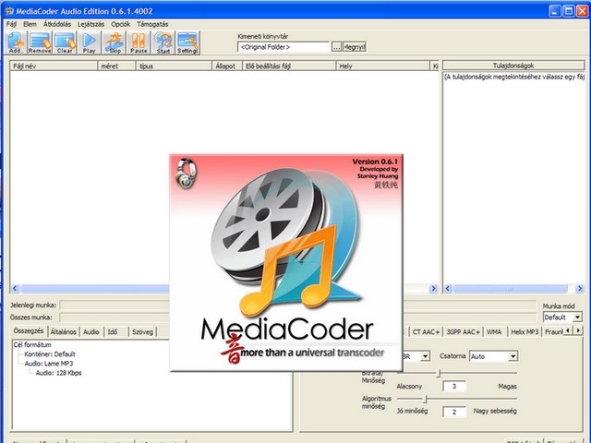Sort by the méret column header

coord(116,66)
